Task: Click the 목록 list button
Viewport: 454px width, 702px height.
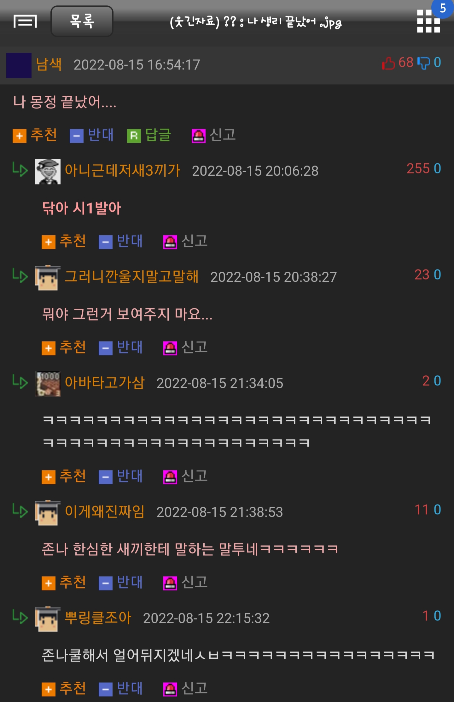Action: tap(82, 21)
